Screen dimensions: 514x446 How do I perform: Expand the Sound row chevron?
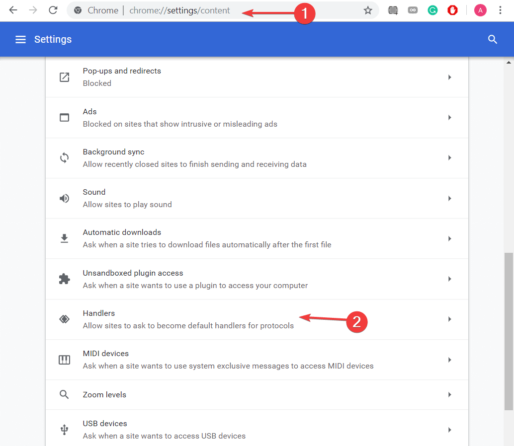[450, 198]
